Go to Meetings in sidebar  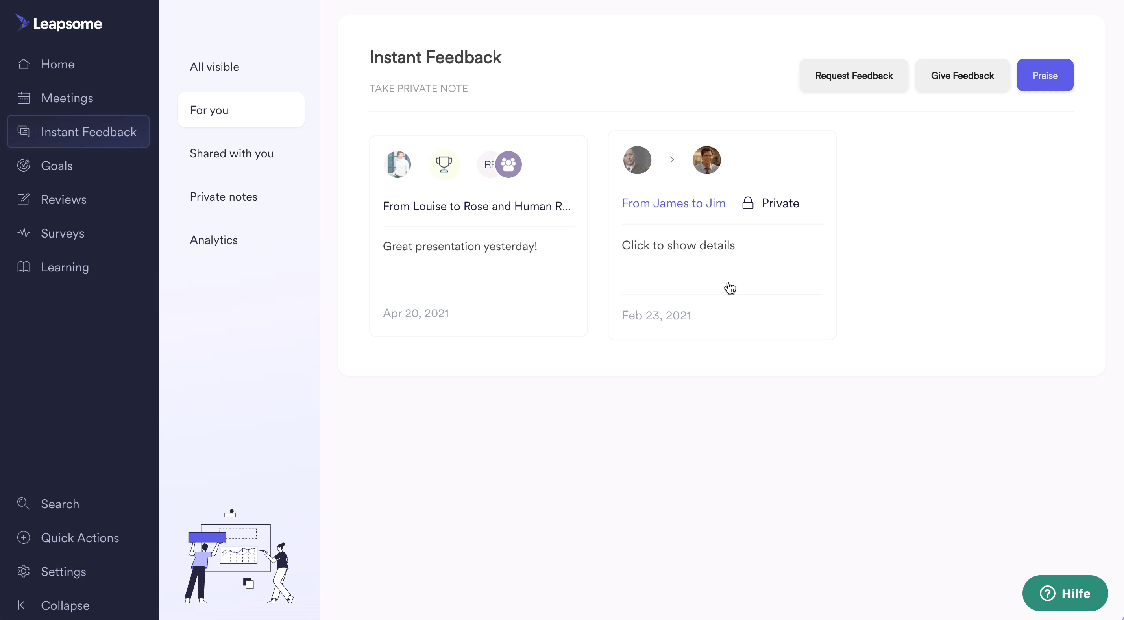(x=67, y=98)
